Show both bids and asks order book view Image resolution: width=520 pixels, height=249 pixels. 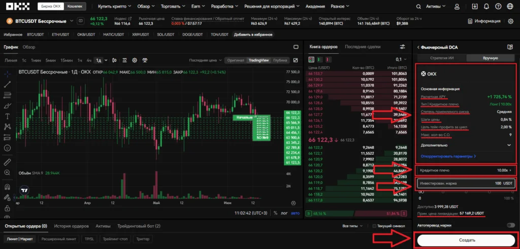coord(311,60)
